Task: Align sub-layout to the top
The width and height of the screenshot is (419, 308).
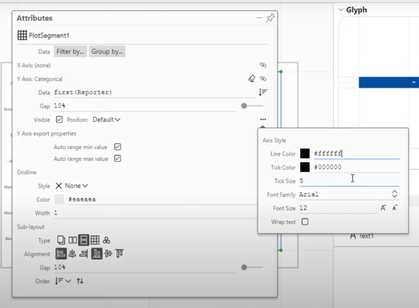Action: [x=119, y=253]
